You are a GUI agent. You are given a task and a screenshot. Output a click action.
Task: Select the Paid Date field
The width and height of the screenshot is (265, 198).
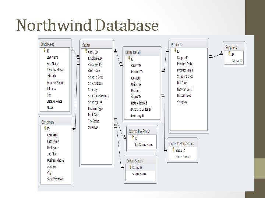93,115
